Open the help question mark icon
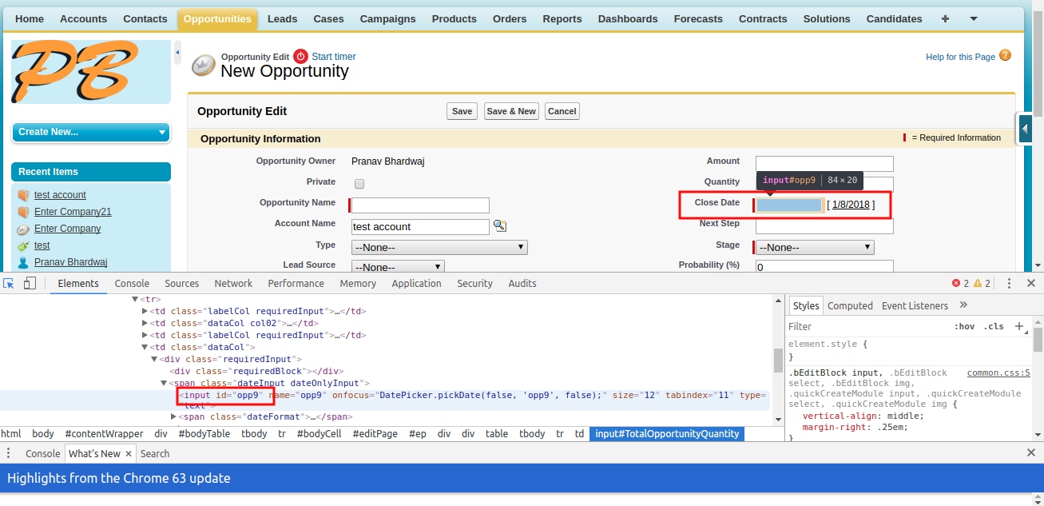This screenshot has height=506, width=1044. 1005,56
